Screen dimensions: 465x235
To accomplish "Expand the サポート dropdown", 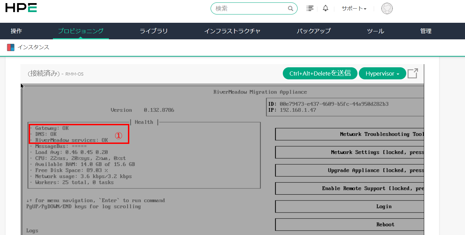I will click(354, 9).
